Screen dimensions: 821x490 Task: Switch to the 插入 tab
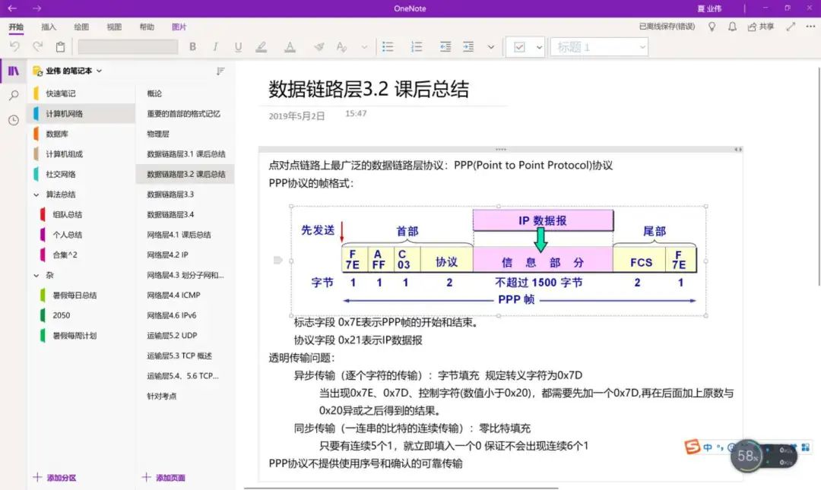tap(49, 27)
